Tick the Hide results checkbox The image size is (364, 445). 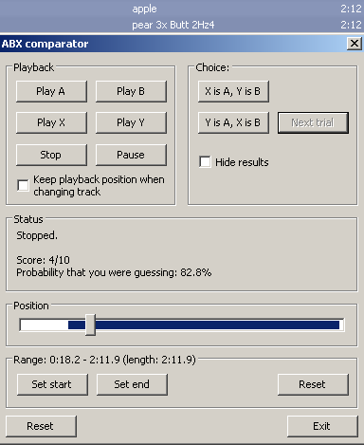pos(205,162)
